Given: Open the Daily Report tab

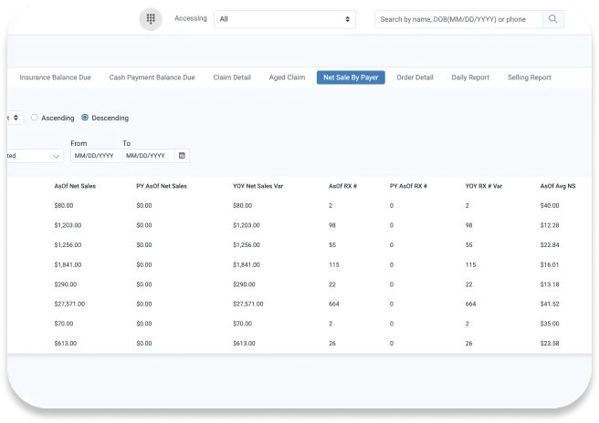Looking at the screenshot, I should [x=470, y=77].
